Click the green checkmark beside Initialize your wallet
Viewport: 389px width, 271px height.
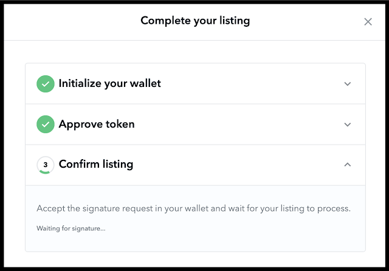[x=45, y=84]
